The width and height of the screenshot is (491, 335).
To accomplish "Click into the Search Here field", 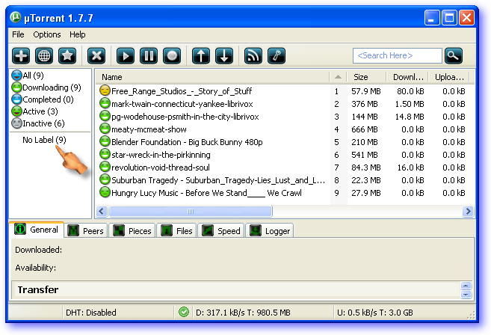I will [x=398, y=56].
